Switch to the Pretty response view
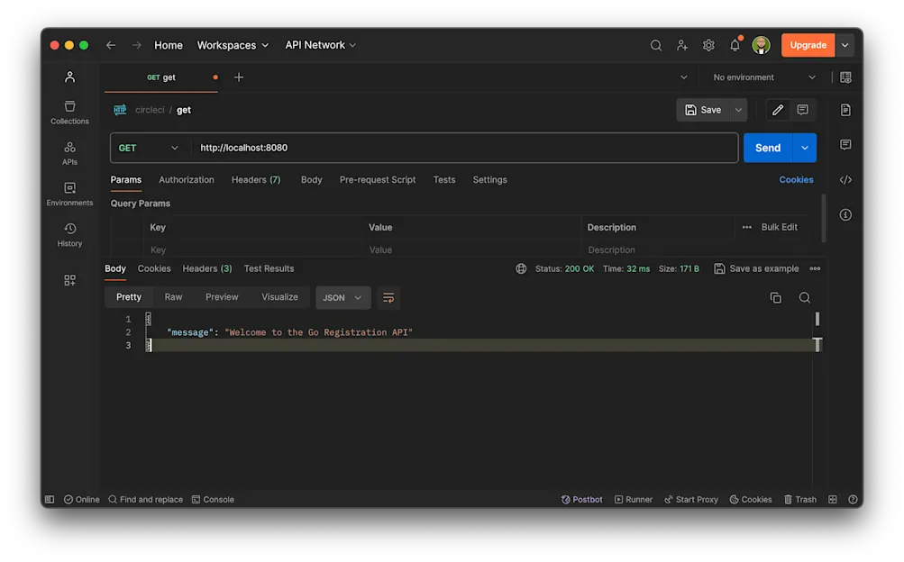The height and width of the screenshot is (562, 904). coord(129,296)
